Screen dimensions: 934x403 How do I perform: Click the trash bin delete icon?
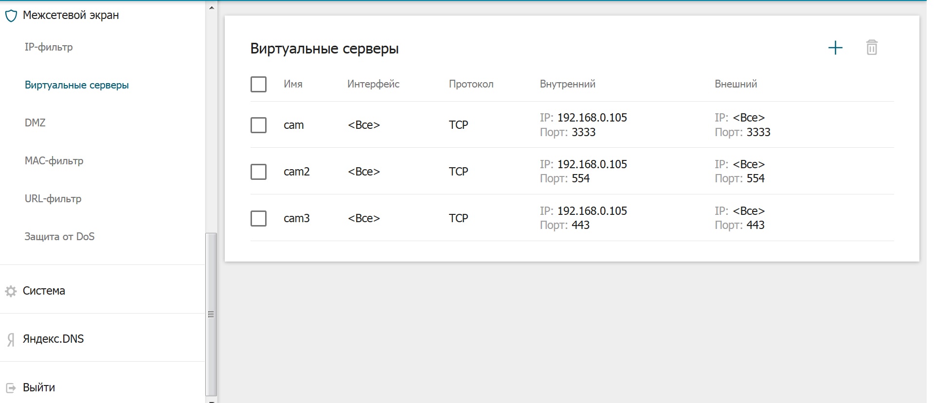click(871, 48)
